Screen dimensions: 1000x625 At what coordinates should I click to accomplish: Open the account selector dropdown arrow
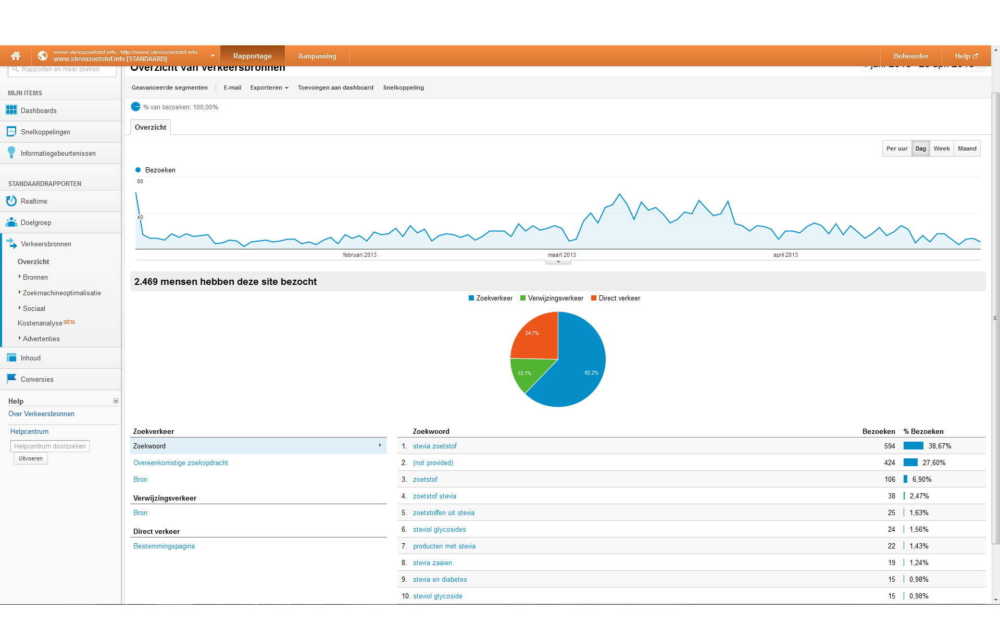(x=213, y=56)
